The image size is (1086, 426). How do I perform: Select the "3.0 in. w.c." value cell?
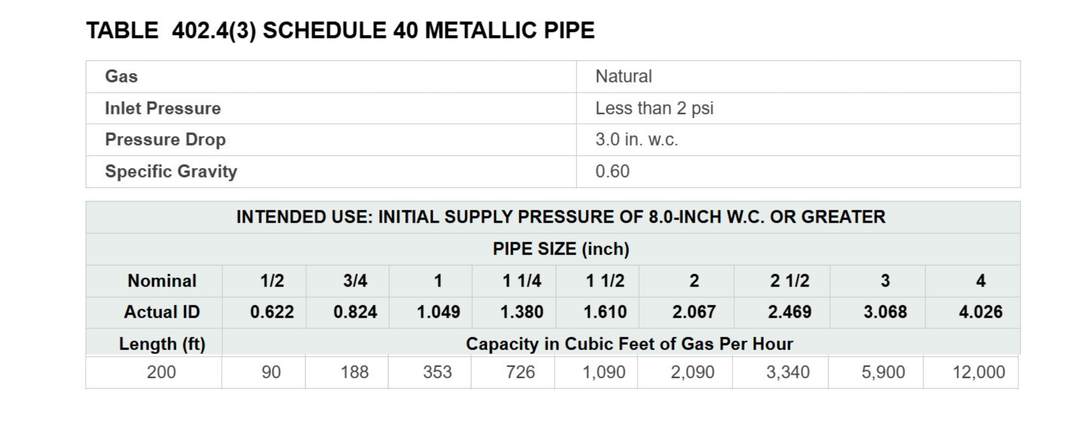click(x=637, y=140)
